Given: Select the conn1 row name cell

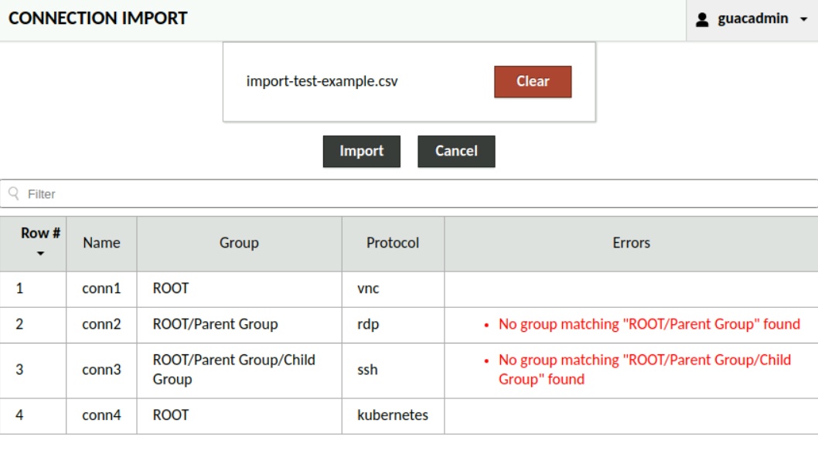Looking at the screenshot, I should tap(101, 289).
